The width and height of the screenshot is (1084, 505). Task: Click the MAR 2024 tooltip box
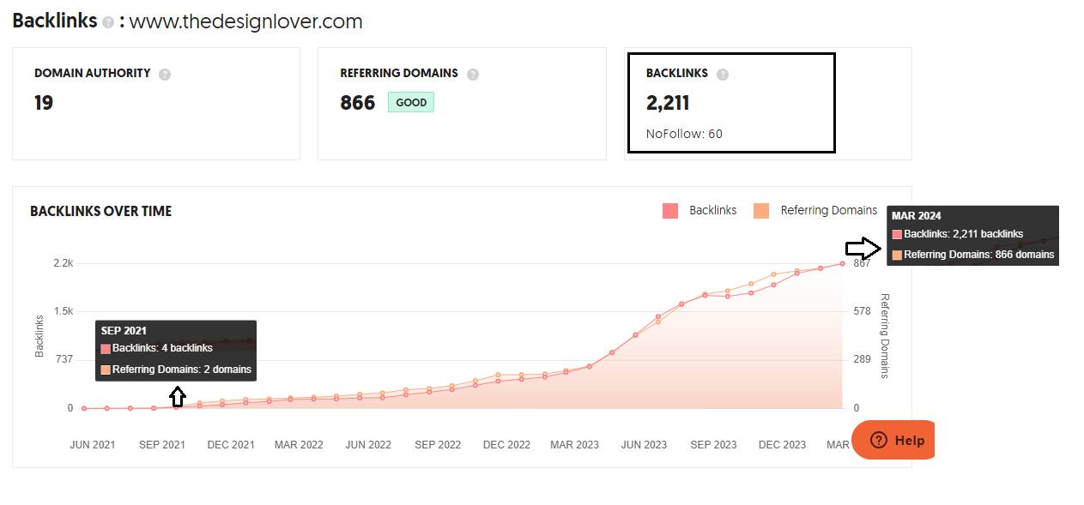pyautogui.click(x=972, y=236)
